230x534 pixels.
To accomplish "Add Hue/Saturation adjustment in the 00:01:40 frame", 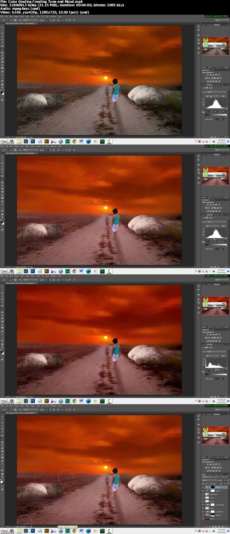I will click(x=206, y=208).
